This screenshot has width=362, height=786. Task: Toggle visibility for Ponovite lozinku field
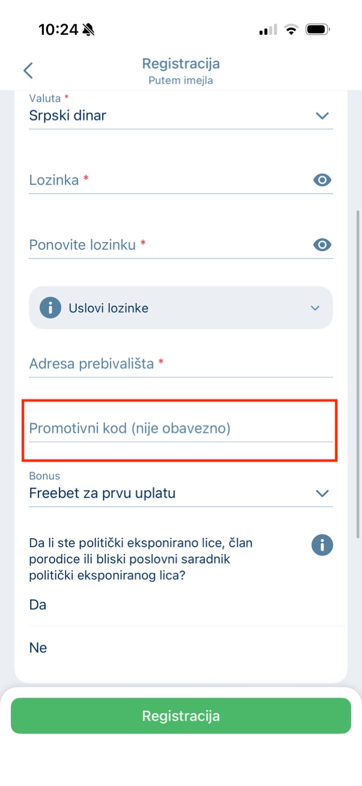322,245
